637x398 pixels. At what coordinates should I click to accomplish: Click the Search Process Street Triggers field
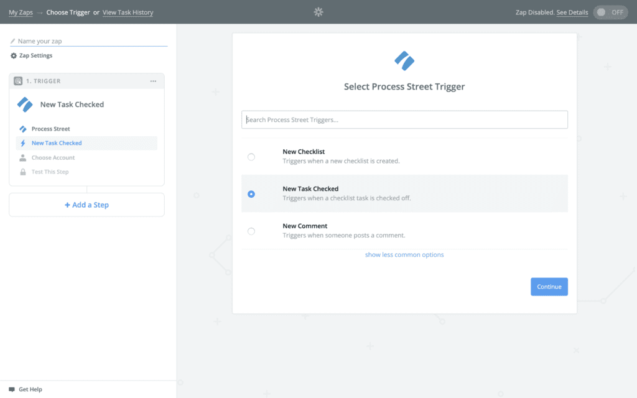click(x=404, y=120)
